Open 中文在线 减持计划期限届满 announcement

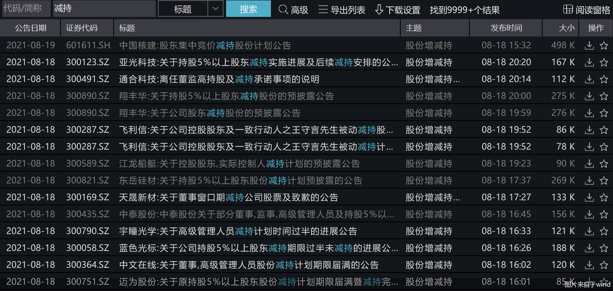pos(249,265)
